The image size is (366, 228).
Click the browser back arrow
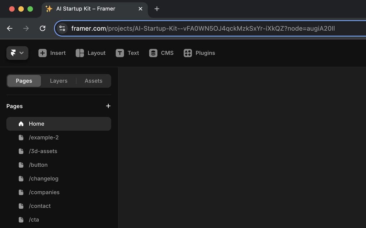tap(9, 28)
